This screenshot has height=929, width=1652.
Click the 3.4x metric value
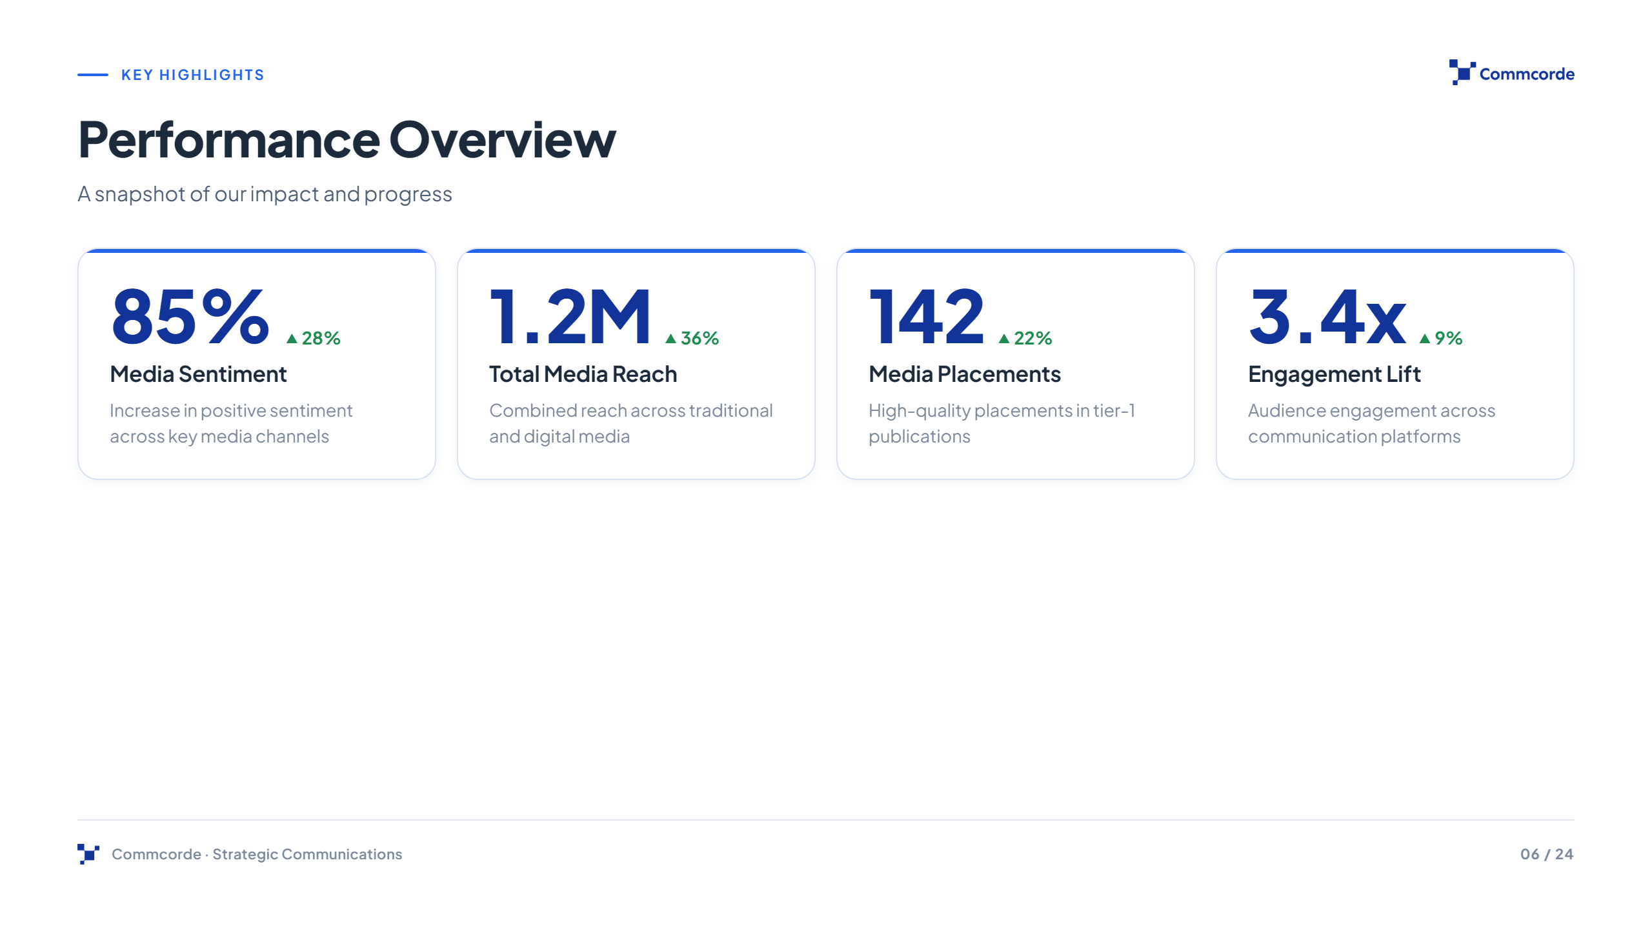pyautogui.click(x=1327, y=316)
